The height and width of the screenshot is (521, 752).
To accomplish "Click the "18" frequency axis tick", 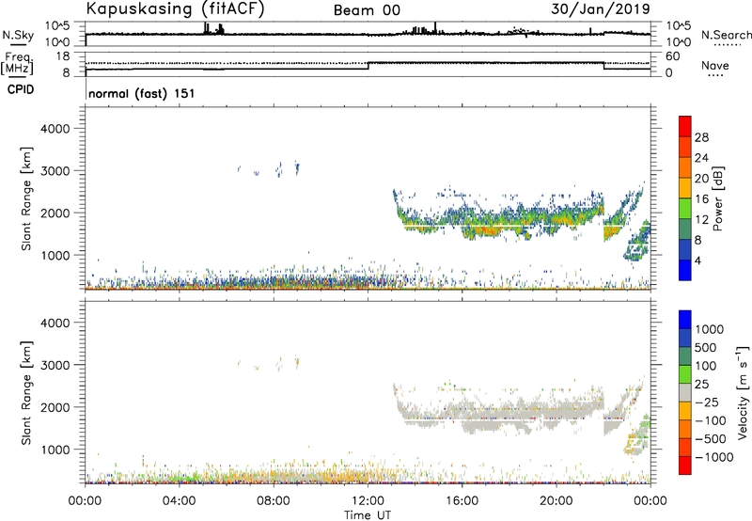I will (63, 55).
